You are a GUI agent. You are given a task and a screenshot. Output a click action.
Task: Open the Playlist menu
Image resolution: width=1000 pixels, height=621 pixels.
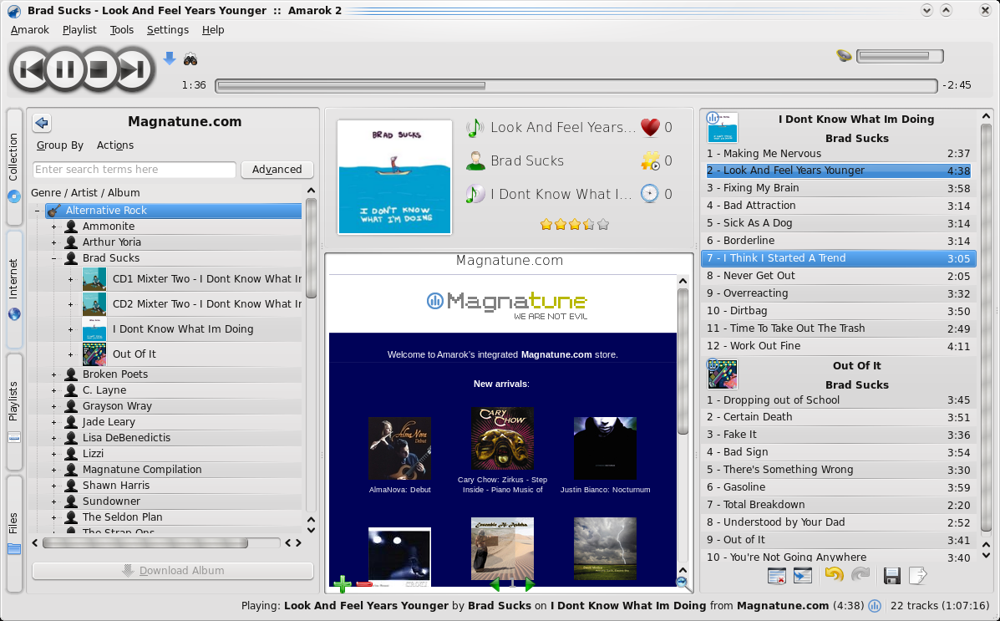tap(79, 30)
